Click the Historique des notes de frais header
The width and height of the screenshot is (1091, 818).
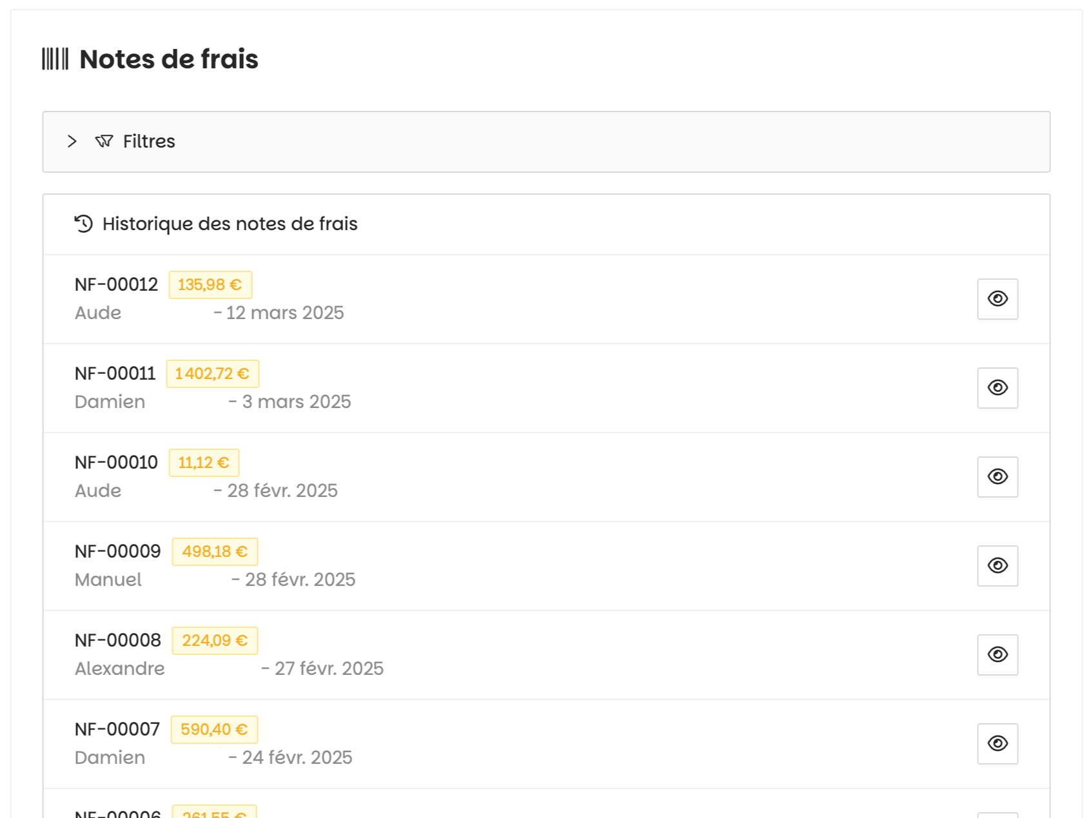(x=230, y=224)
